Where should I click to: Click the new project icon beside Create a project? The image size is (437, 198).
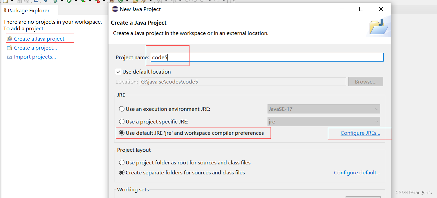click(x=9, y=48)
